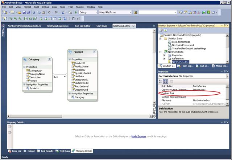Select Local.testsettings file

tap(181, 42)
